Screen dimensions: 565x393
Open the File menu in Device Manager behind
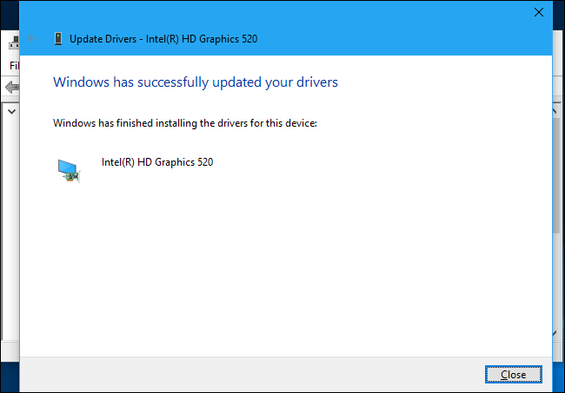pos(15,65)
